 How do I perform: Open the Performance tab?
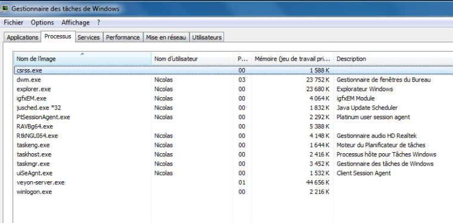click(x=123, y=38)
